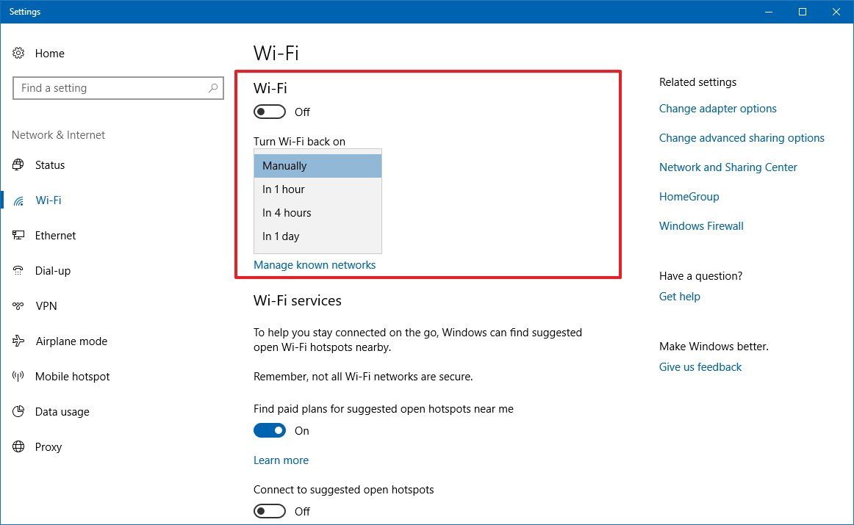Viewport: 854px width, 525px height.
Task: Select the Dial-up phone icon
Action: pyautogui.click(x=18, y=270)
